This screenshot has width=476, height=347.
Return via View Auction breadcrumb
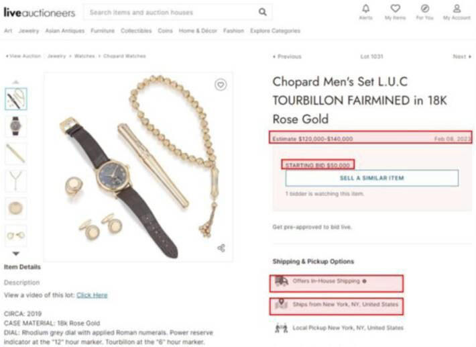[23, 56]
